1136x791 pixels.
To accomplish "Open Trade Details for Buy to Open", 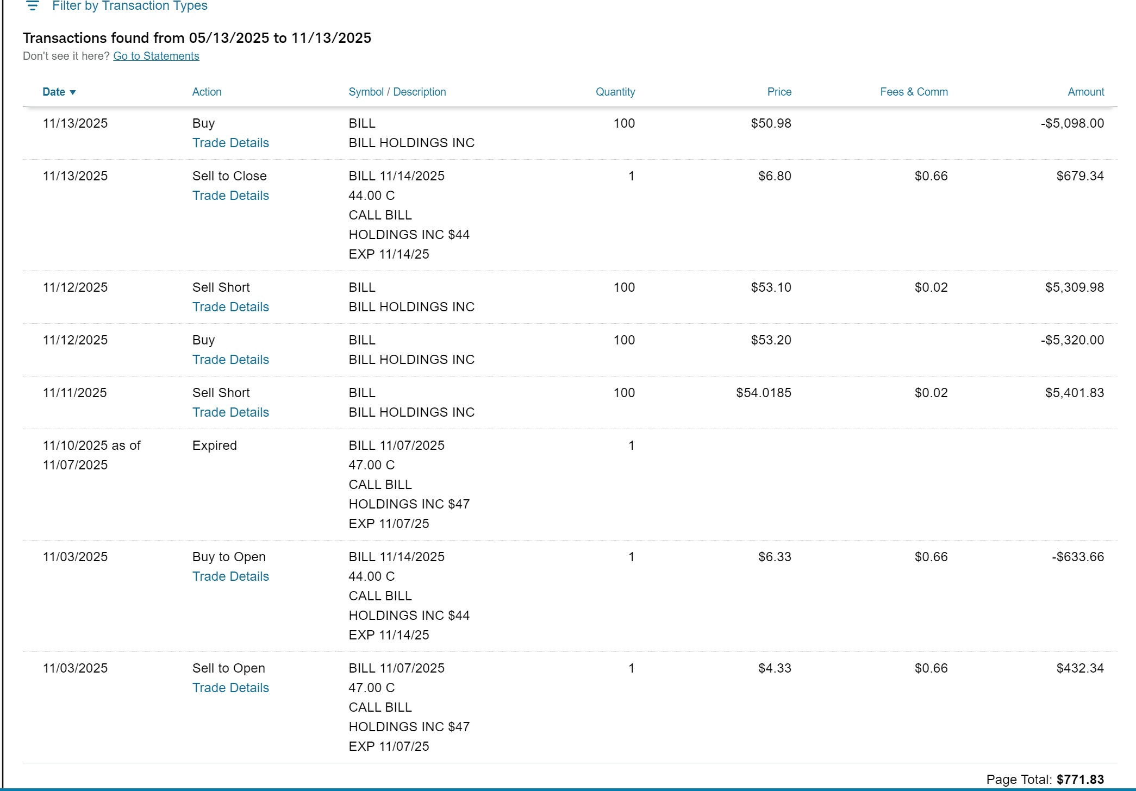I will pyautogui.click(x=230, y=576).
